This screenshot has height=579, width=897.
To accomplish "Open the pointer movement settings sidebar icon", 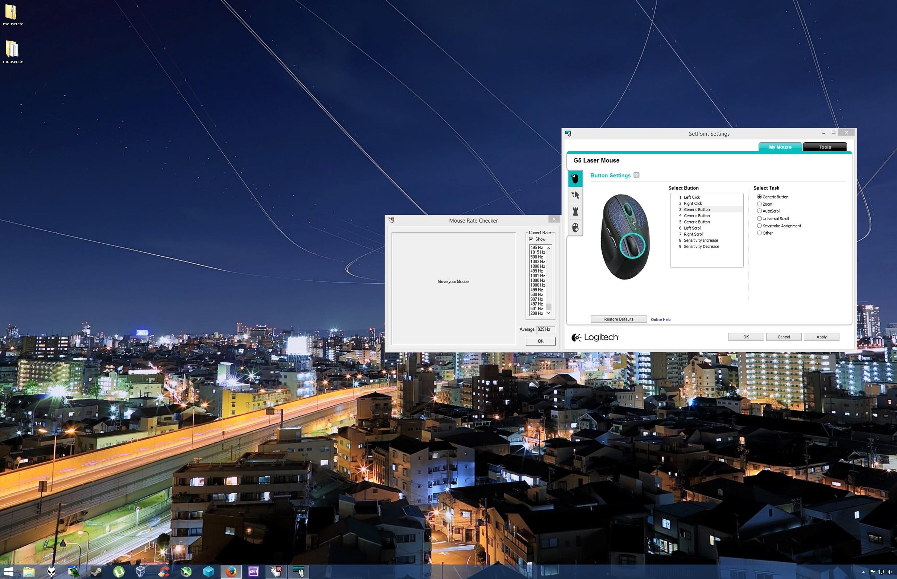I will tap(575, 195).
